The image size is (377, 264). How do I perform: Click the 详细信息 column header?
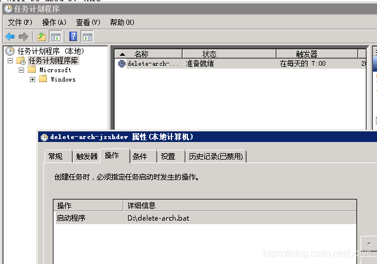point(240,206)
